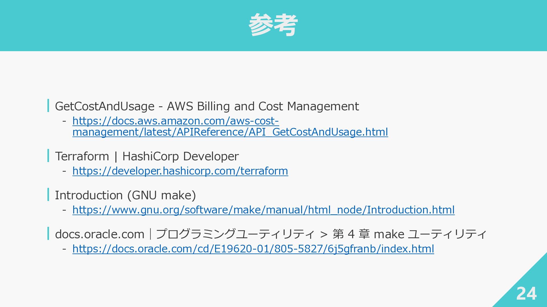547x307 pixels.
Task: Select the Introduction (GNU make) heading
Action: click(125, 195)
